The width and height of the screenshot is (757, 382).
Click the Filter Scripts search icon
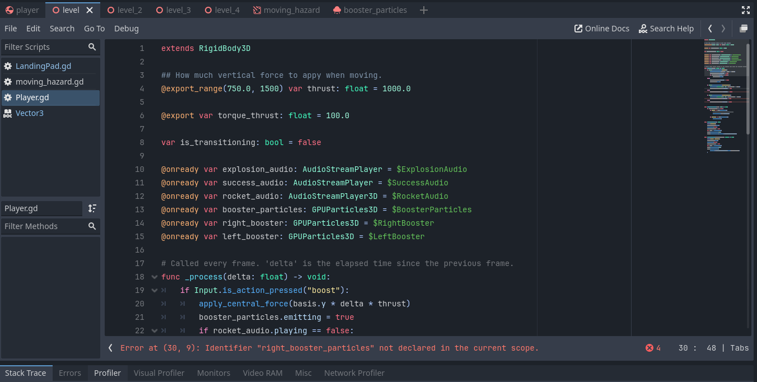92,47
